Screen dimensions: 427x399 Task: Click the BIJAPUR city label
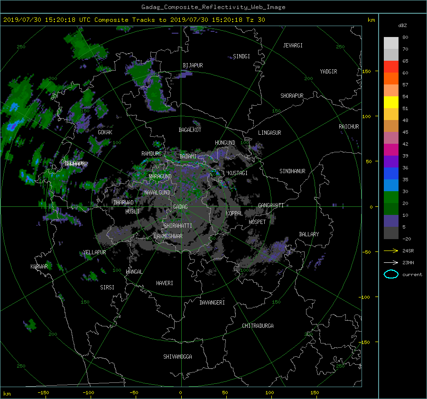point(193,65)
